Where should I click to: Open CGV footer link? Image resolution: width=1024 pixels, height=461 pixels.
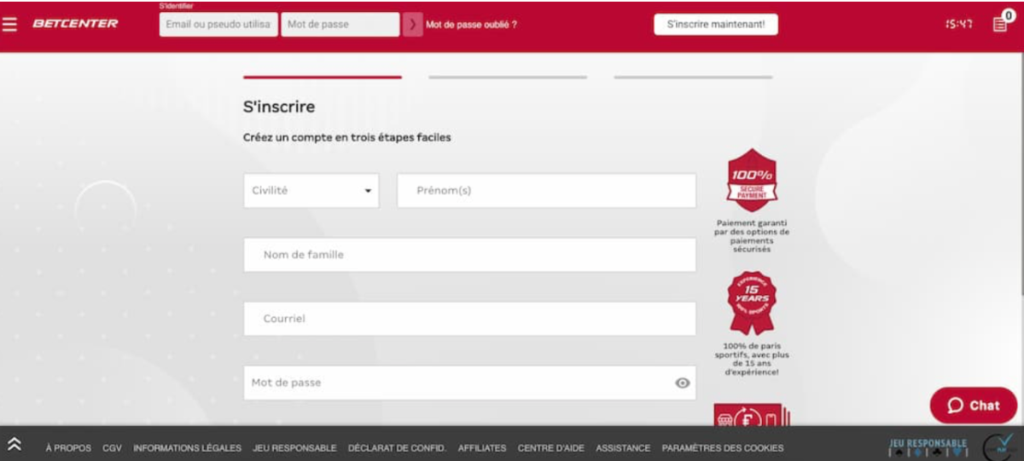[x=113, y=448]
